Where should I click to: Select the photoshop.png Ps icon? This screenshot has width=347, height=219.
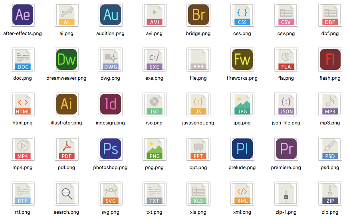pos(110,149)
